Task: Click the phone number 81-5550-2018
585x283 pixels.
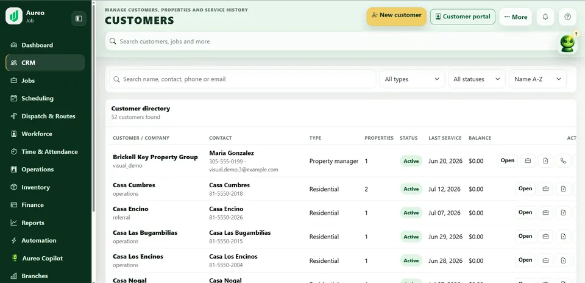Action: [x=225, y=194]
